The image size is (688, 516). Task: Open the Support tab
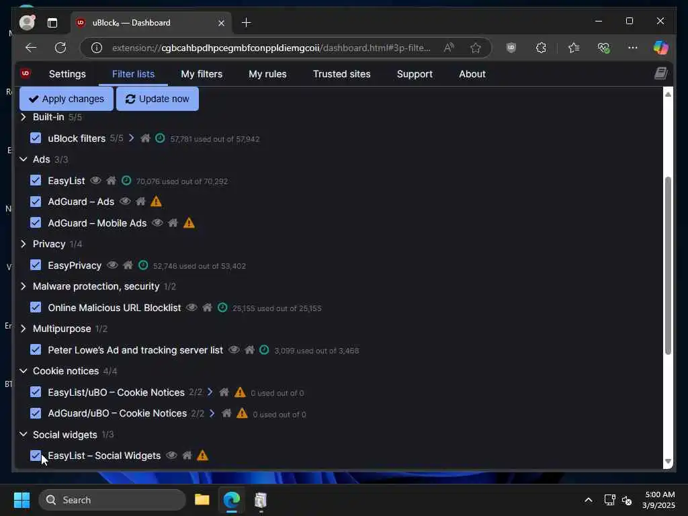[x=415, y=74]
